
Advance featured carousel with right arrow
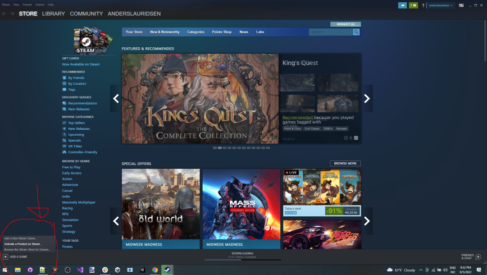click(x=367, y=99)
